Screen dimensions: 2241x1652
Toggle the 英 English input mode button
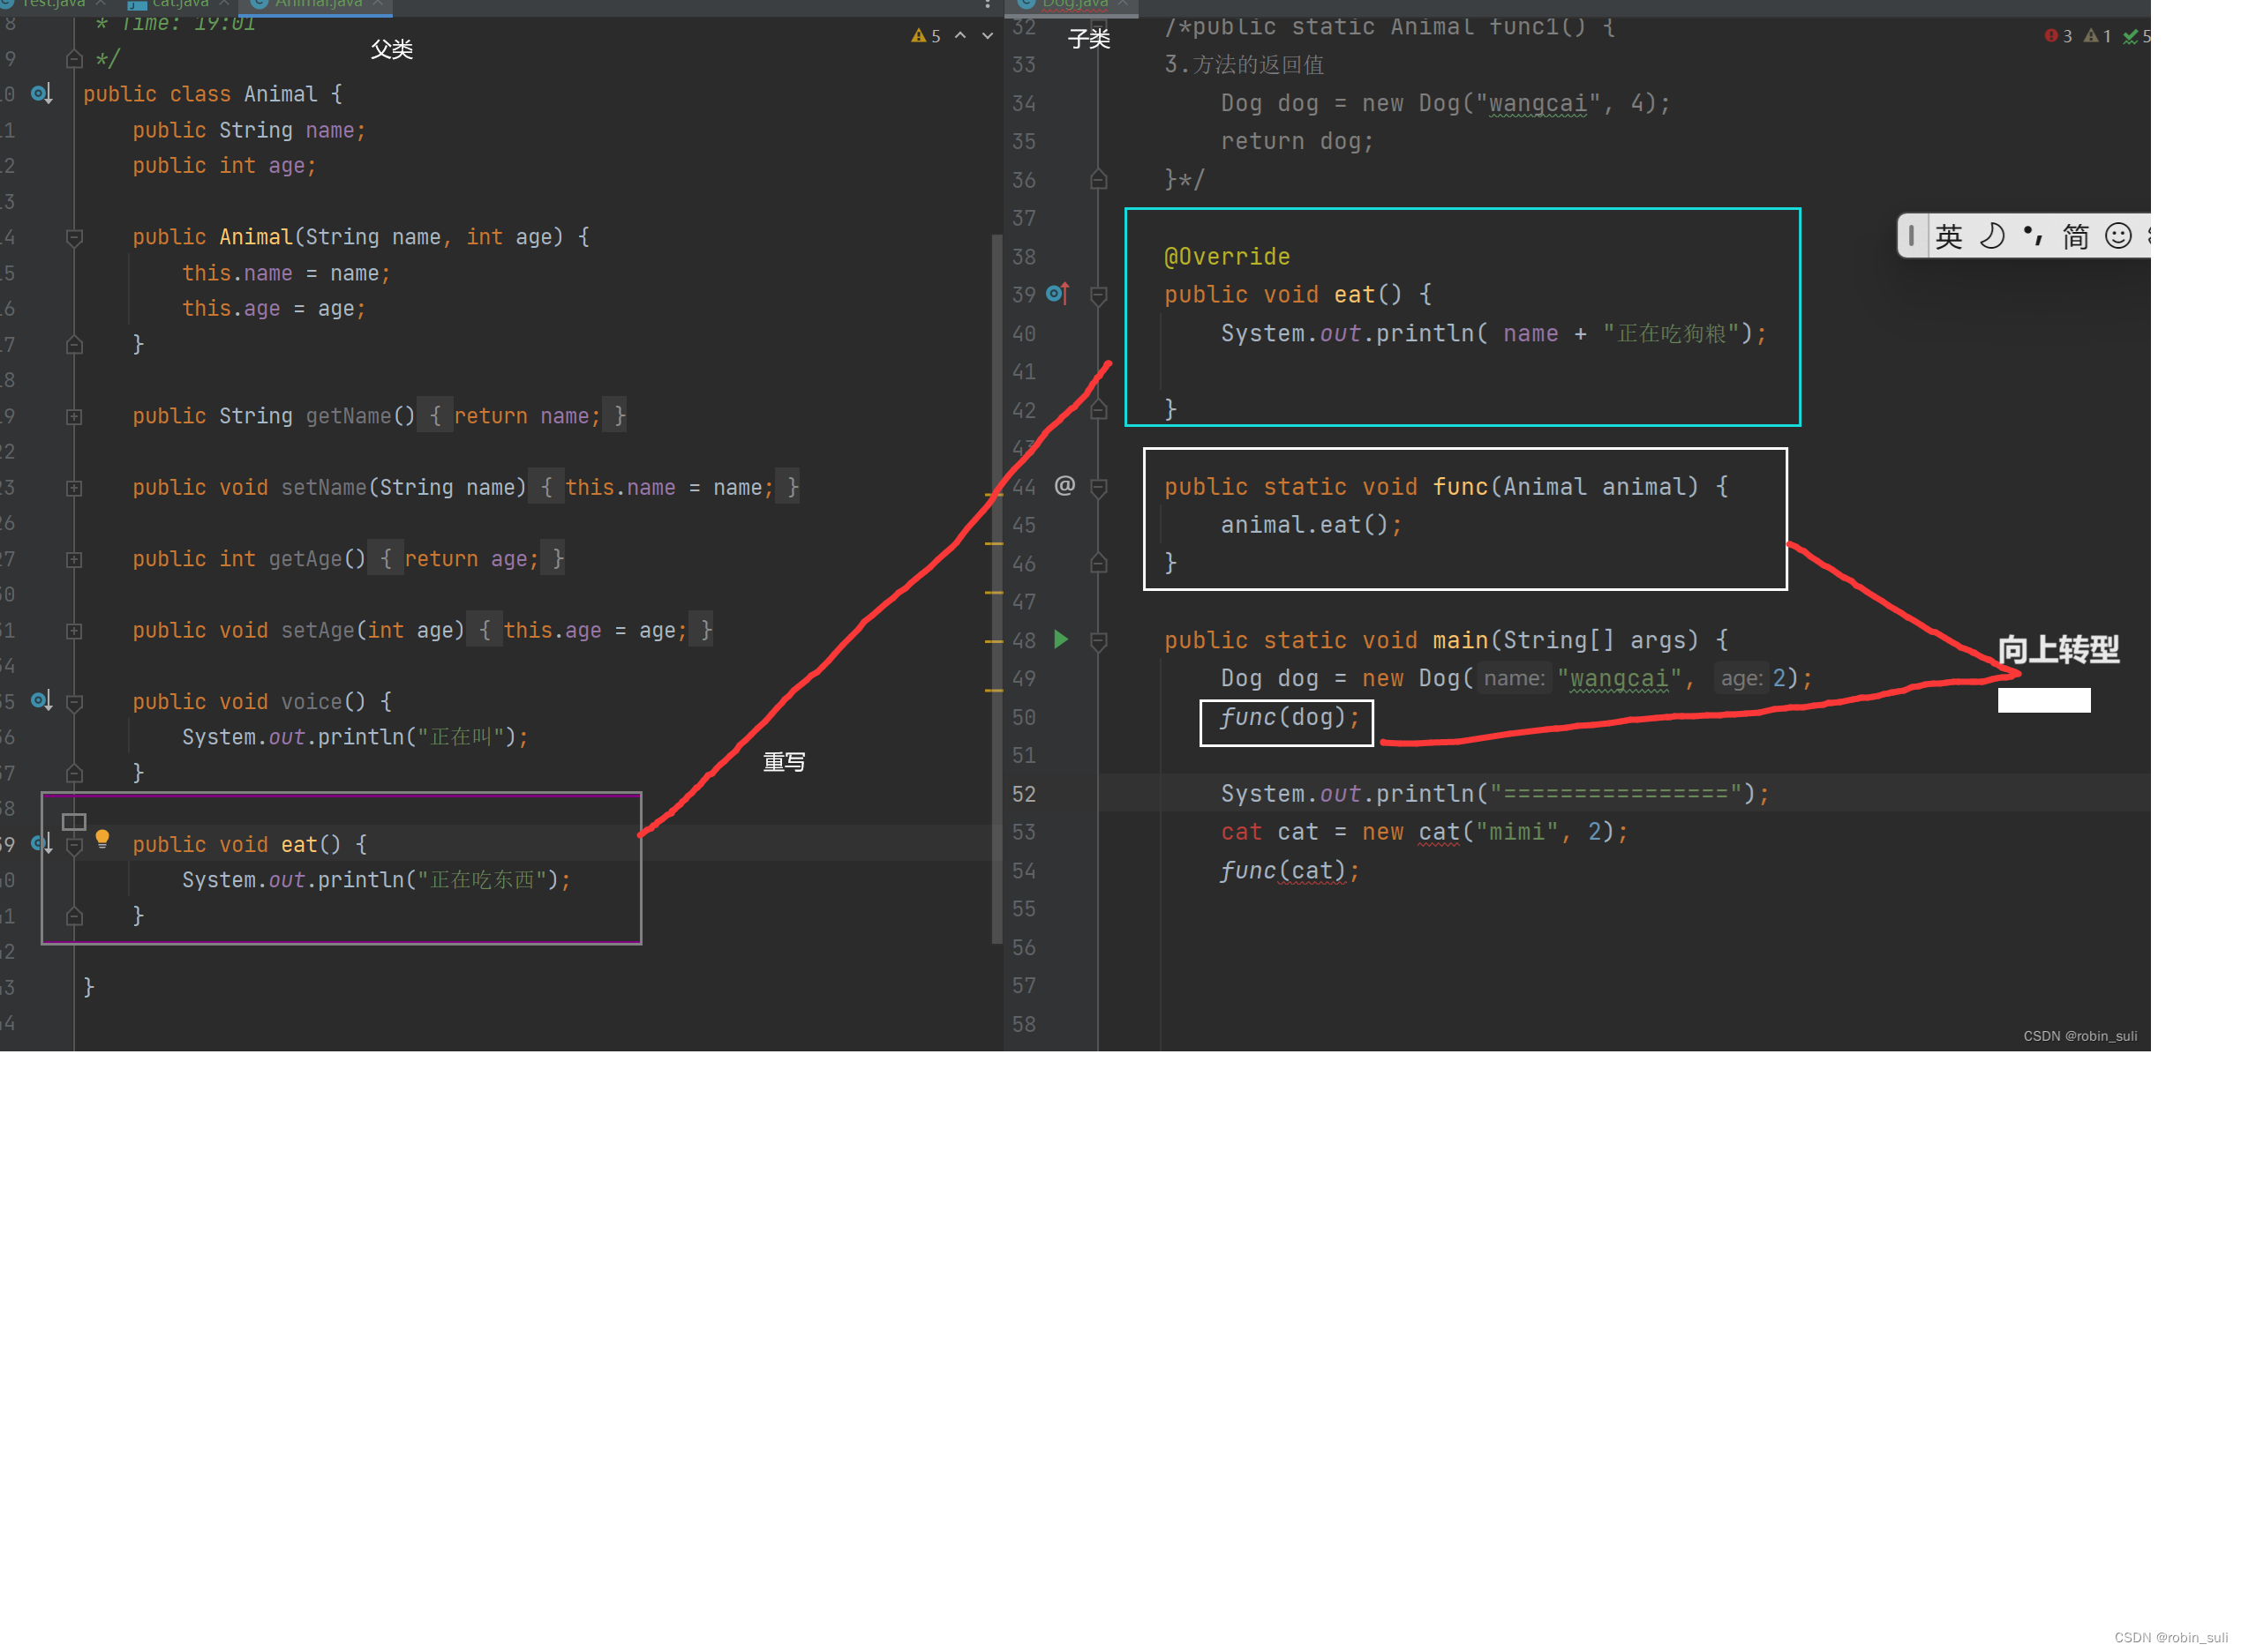pos(1950,237)
